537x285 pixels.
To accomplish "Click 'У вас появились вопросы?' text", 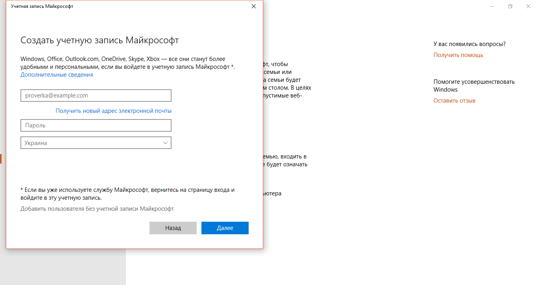I will [470, 44].
